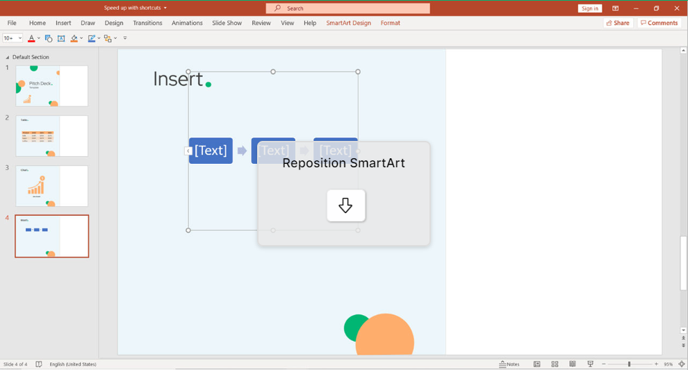Switch to the Insert tab

click(x=63, y=23)
